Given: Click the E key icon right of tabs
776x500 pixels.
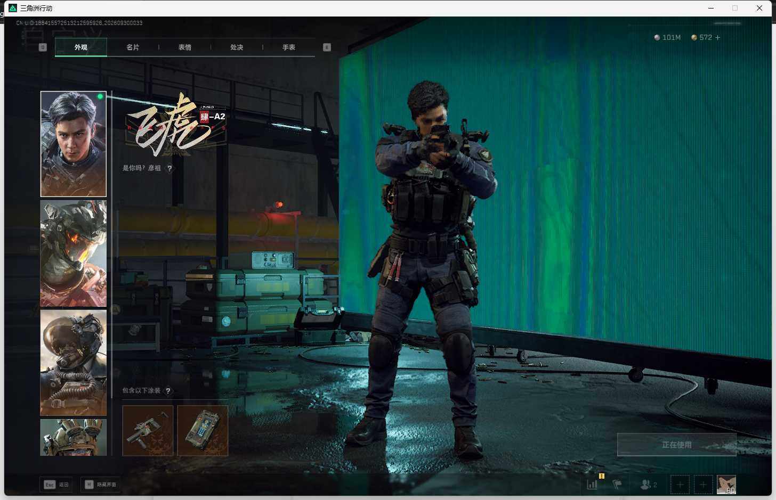Looking at the screenshot, I should [x=327, y=47].
